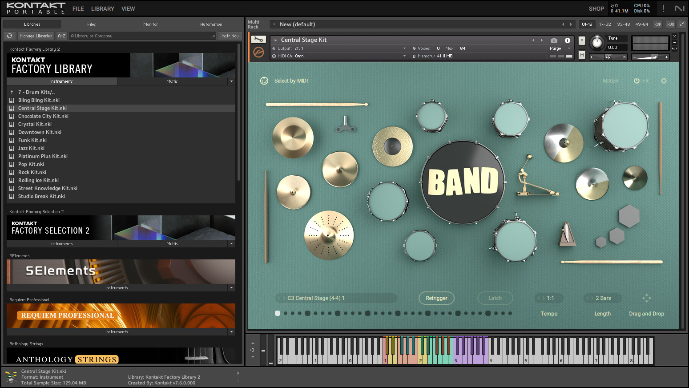Open the instrument settings gear icon

[664, 81]
